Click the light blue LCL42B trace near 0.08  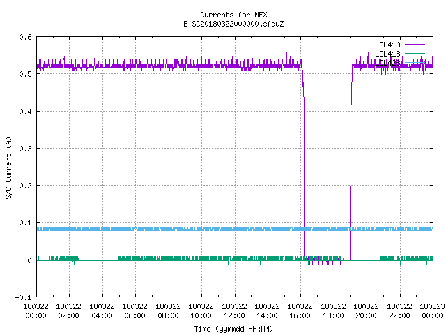pyautogui.click(x=235, y=229)
